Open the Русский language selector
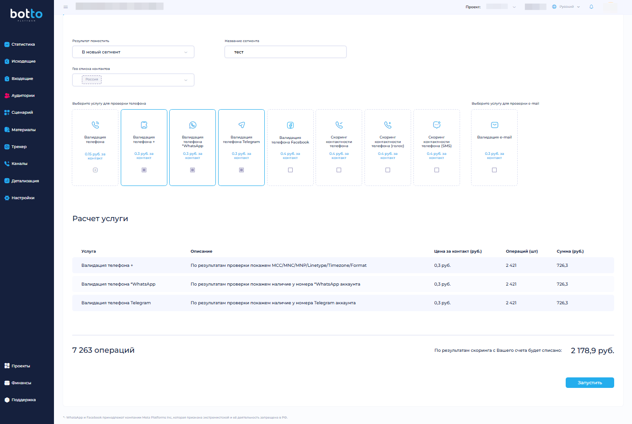The width and height of the screenshot is (632, 424). tap(566, 7)
